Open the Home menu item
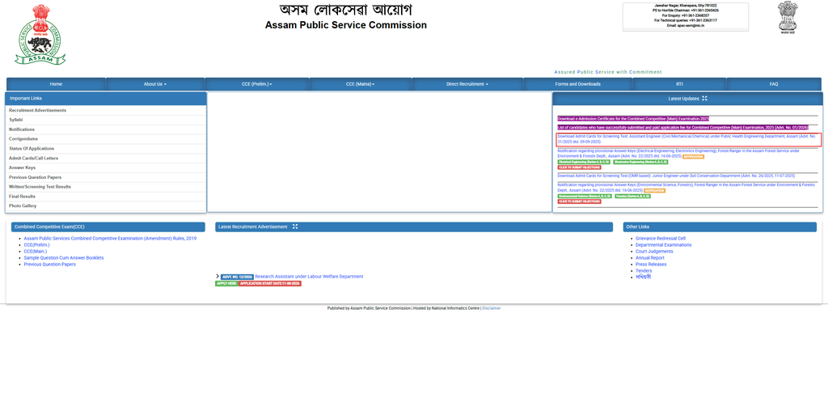This screenshot has height=411, width=828. (56, 84)
